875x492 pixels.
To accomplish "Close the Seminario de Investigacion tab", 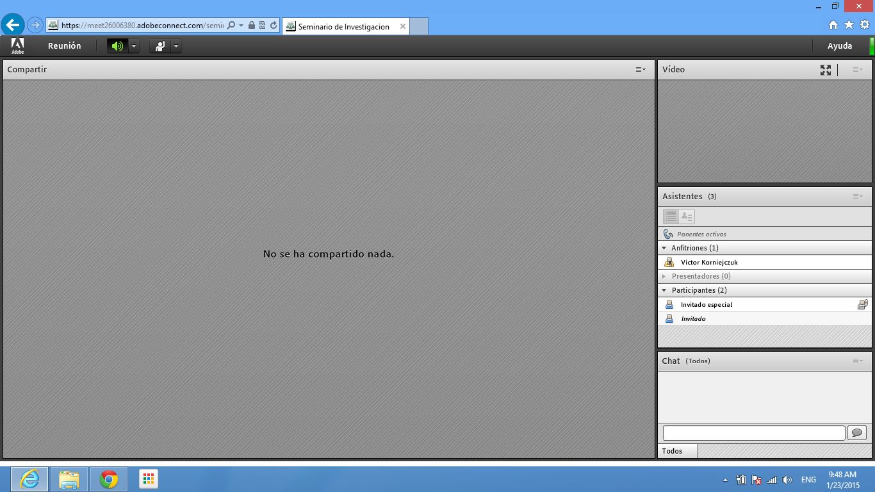I will point(403,26).
